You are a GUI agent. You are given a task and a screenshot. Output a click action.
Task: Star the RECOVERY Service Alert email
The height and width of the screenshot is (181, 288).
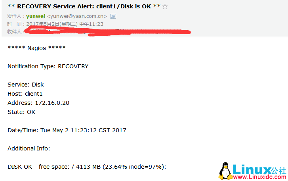pyautogui.click(x=165, y=7)
